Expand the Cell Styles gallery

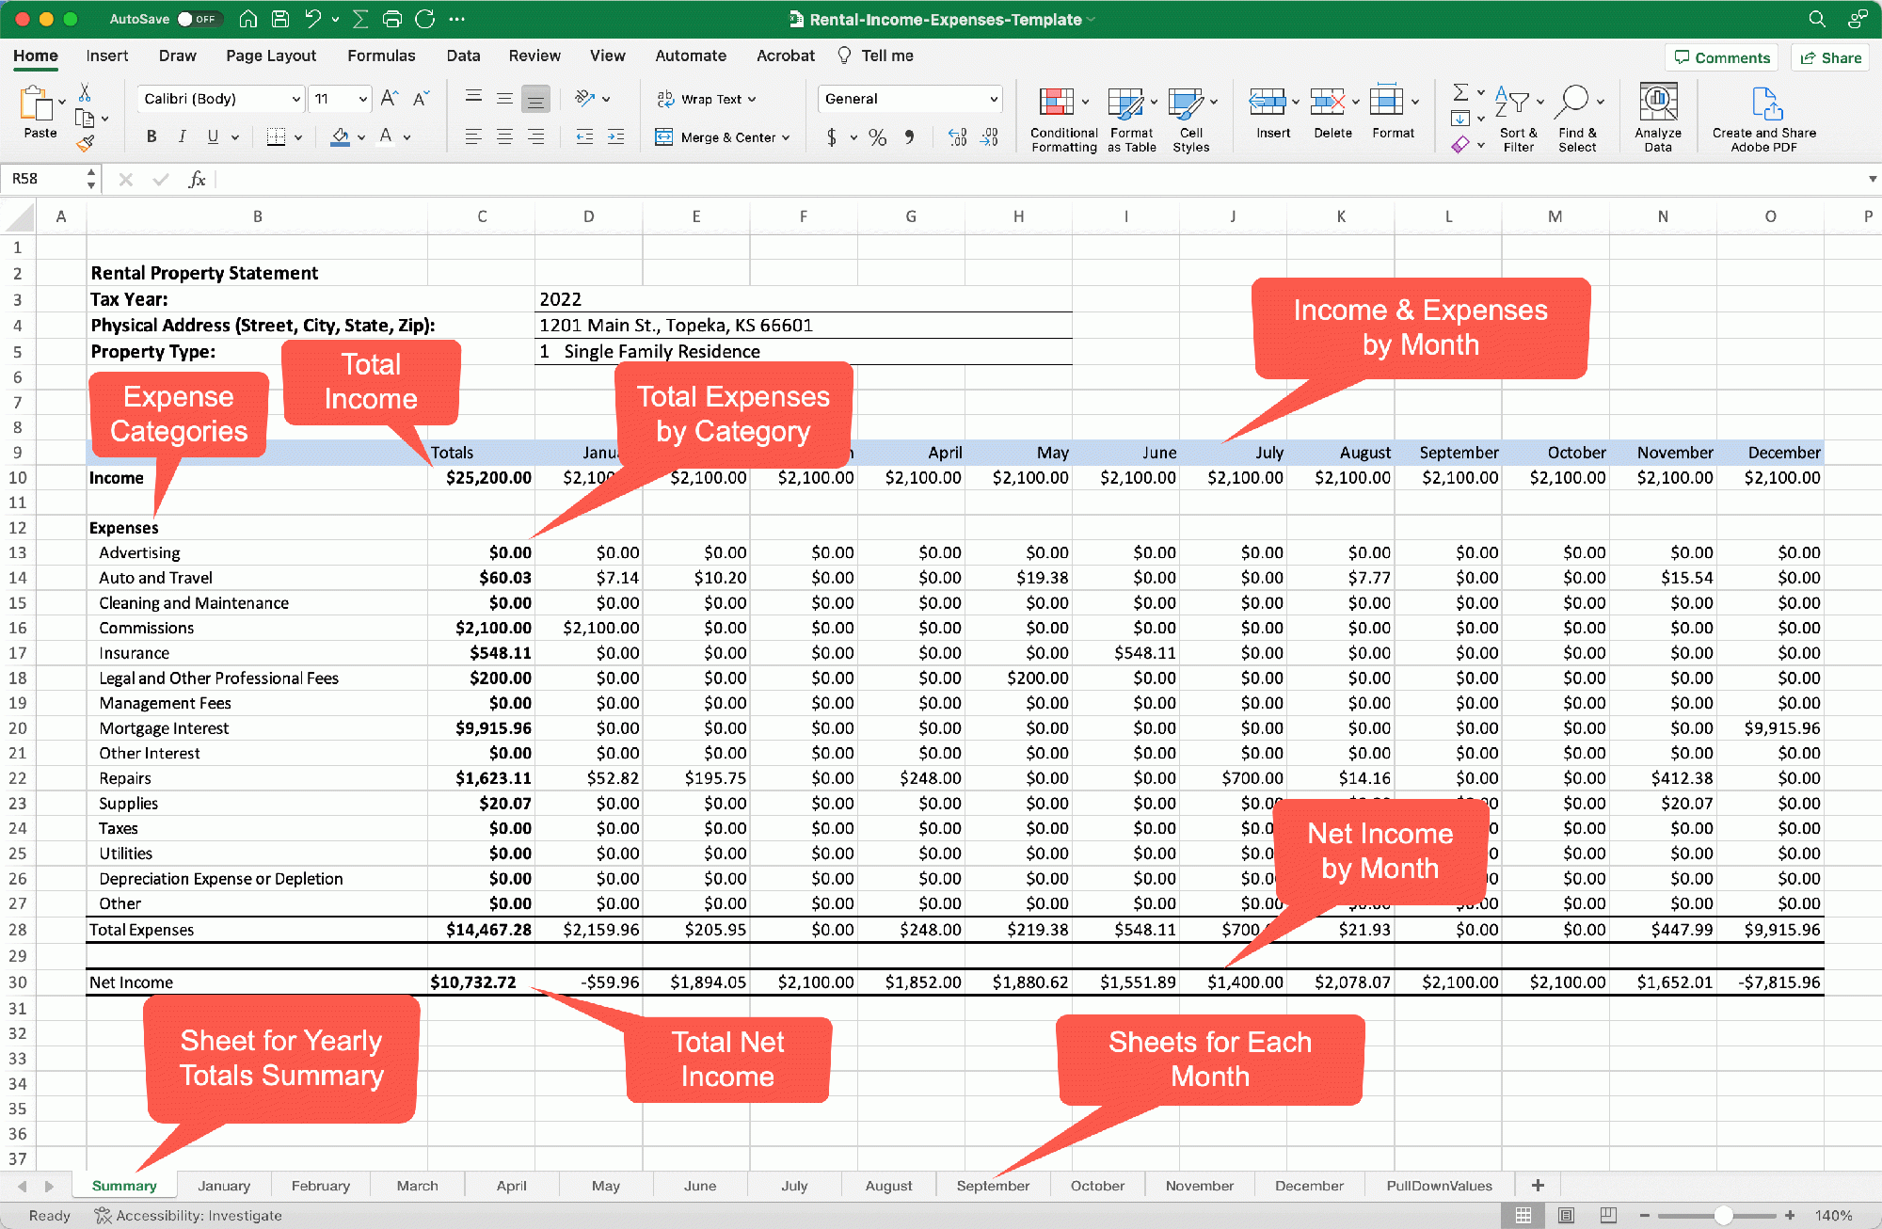(1191, 117)
